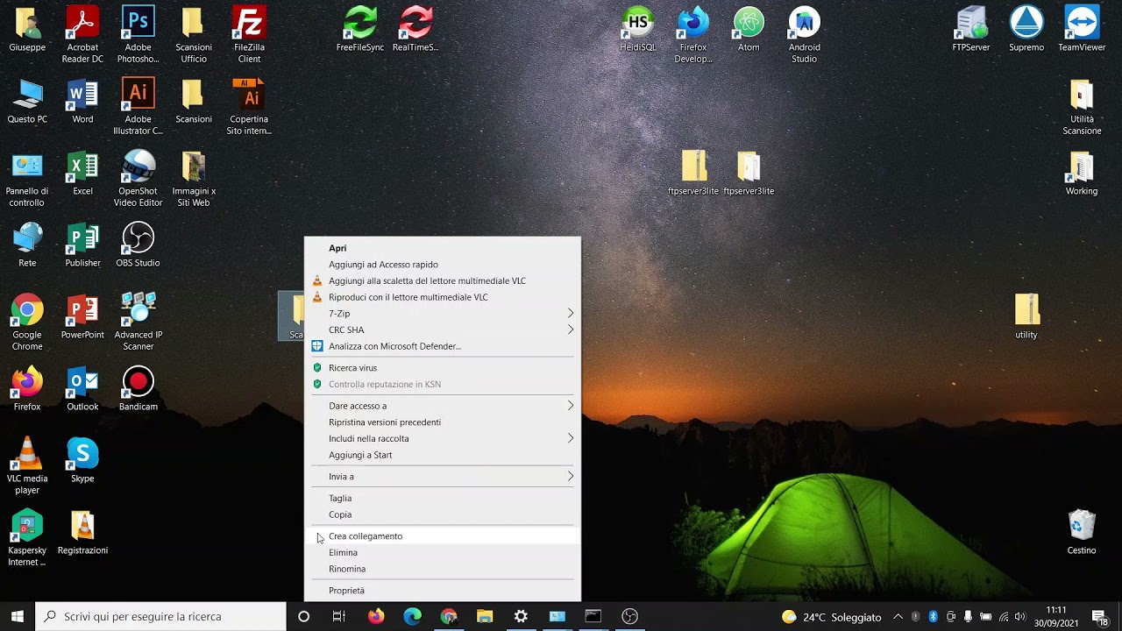Click the taskbar search box
This screenshot has height=631, width=1122.
[x=161, y=617]
